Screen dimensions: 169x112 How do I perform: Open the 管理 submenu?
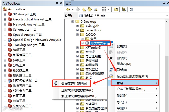tap(133, 83)
